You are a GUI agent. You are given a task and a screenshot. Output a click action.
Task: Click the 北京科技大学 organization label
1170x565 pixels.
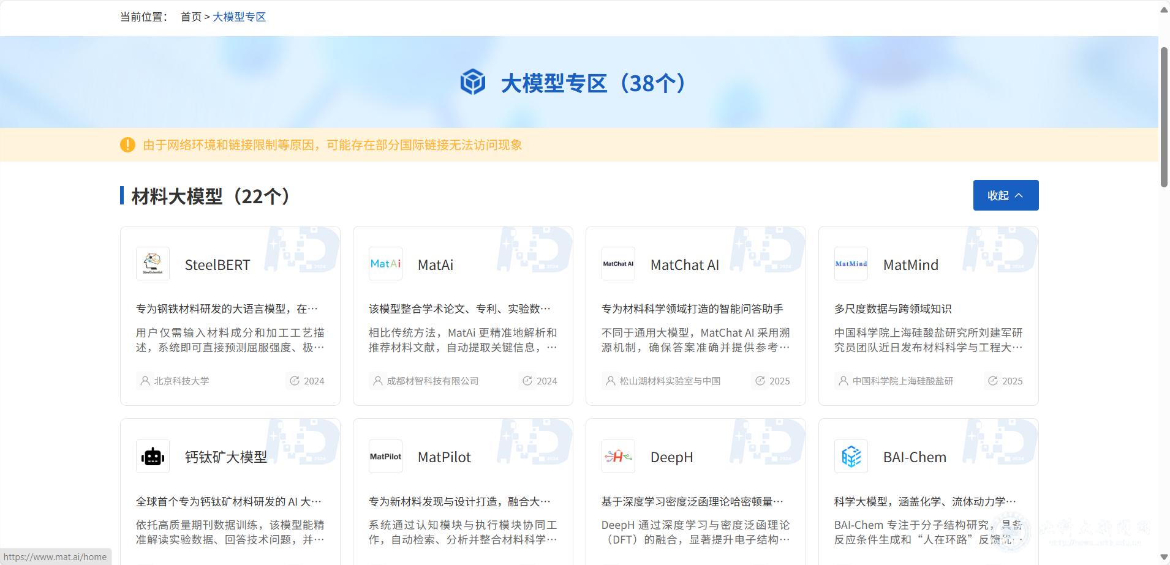point(181,381)
